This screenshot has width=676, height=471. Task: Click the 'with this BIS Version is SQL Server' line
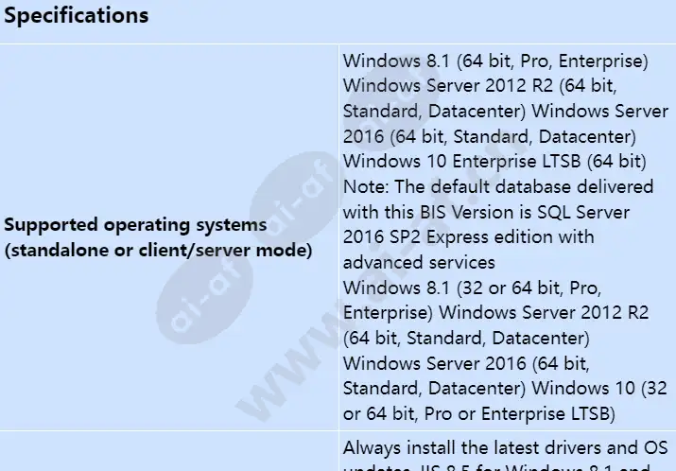486,212
